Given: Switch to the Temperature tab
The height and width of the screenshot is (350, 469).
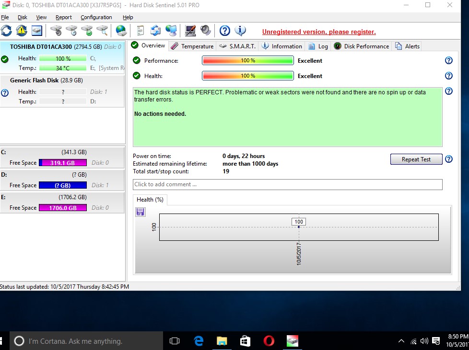Looking at the screenshot, I should (x=192, y=46).
